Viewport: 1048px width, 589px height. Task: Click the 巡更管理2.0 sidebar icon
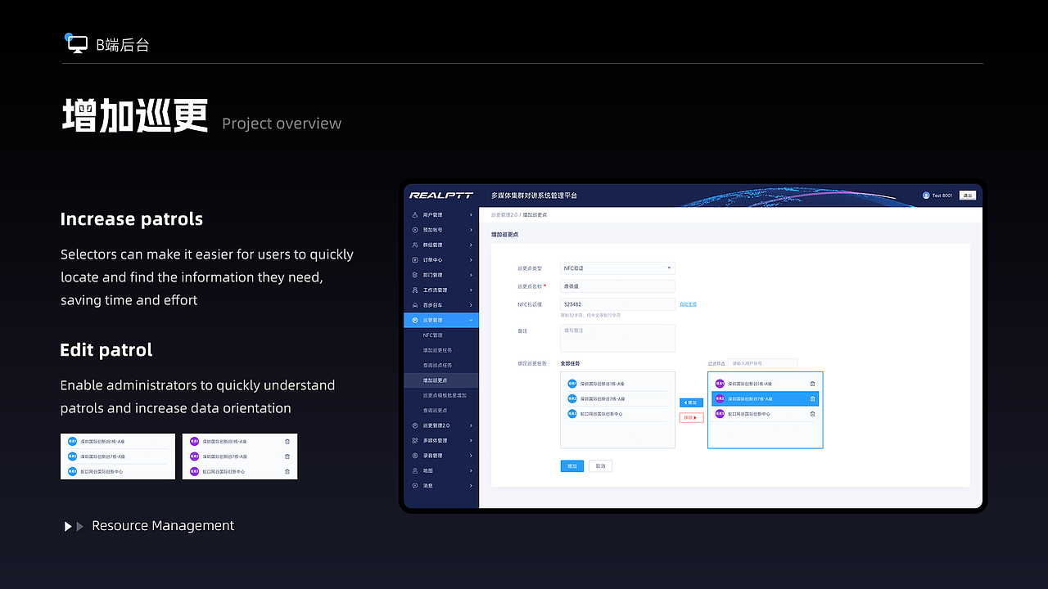coord(415,425)
